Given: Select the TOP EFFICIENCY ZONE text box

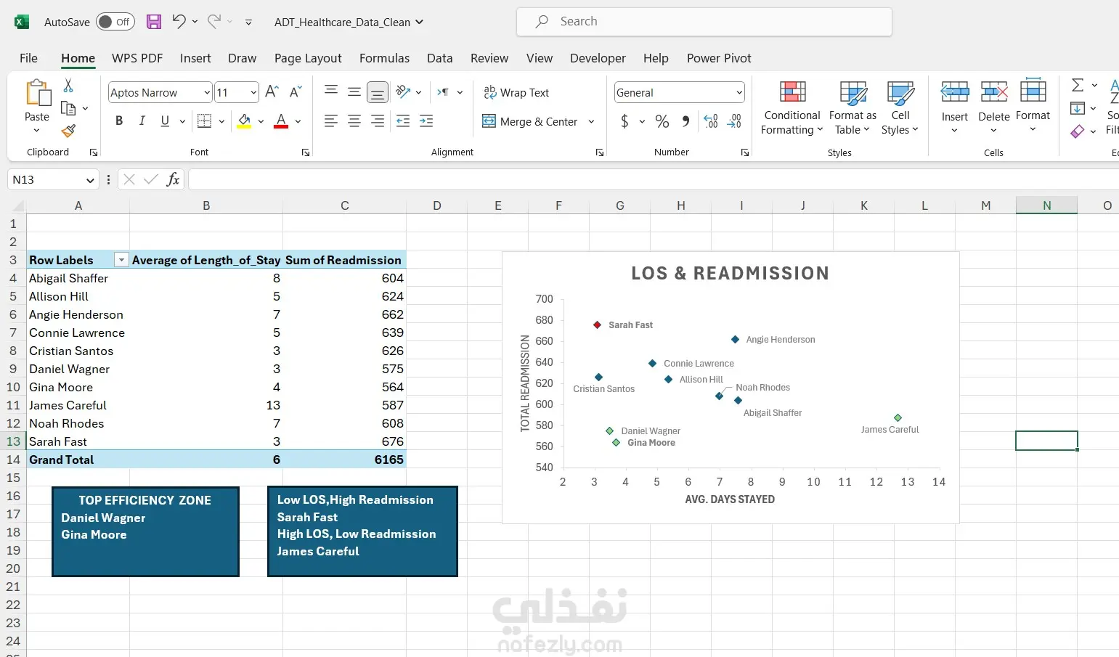Looking at the screenshot, I should point(145,531).
